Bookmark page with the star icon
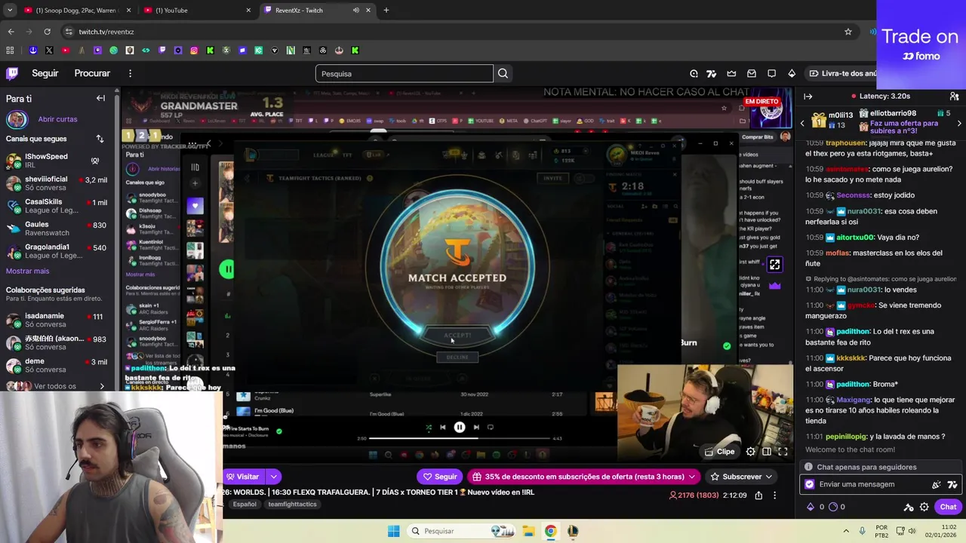Screen dimensions: 966x543 click(848, 32)
